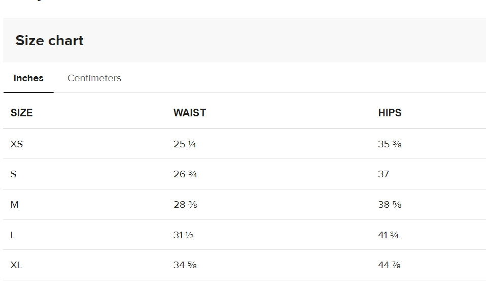Click the Size chart heading

[x=50, y=40]
